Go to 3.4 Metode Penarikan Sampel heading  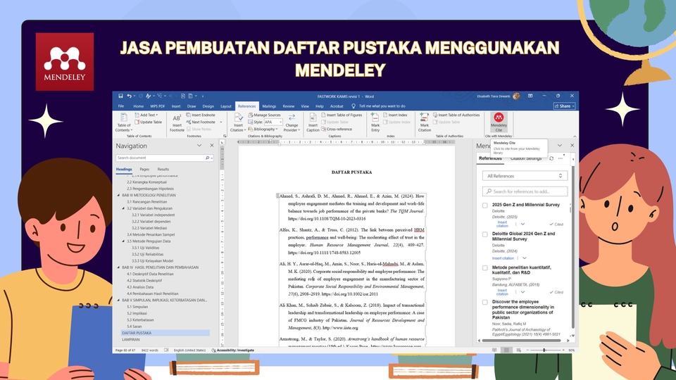click(151, 235)
